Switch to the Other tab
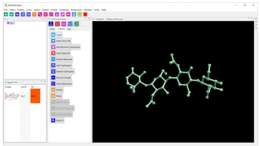260x146 pixels. coord(52,29)
